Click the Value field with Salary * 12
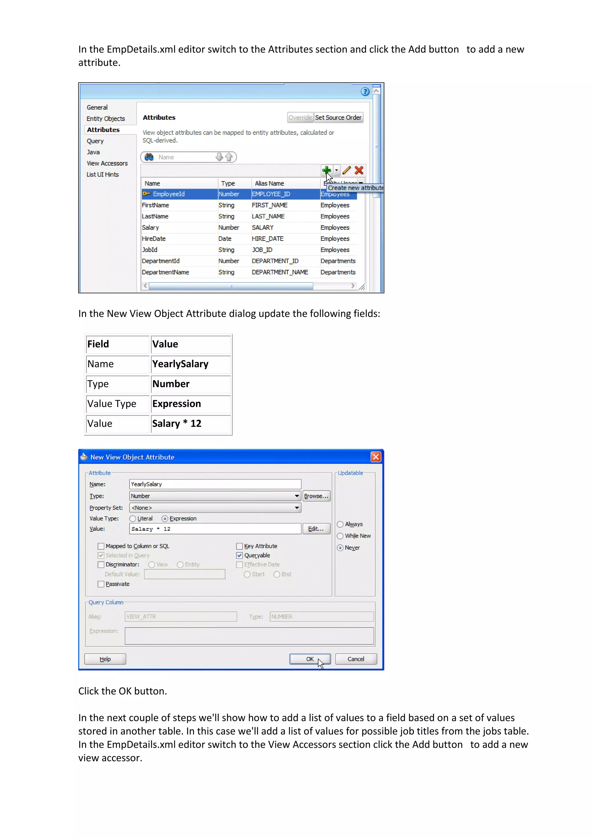The height and width of the screenshot is (838, 593). tap(215, 529)
